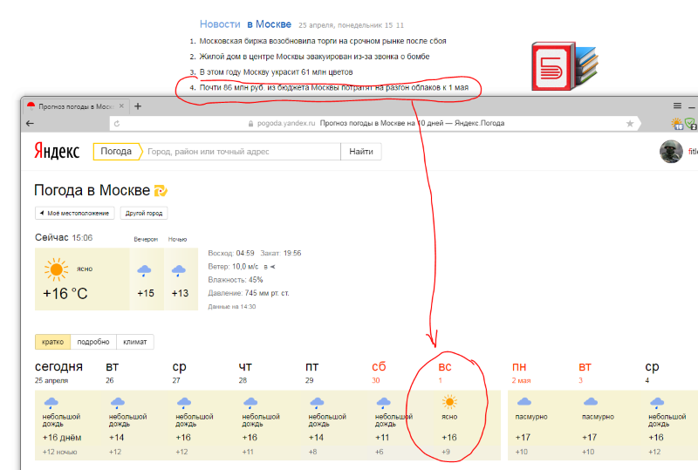The image size is (698, 470).
Task: Click the rain icon for ср 4
Action: tap(657, 403)
